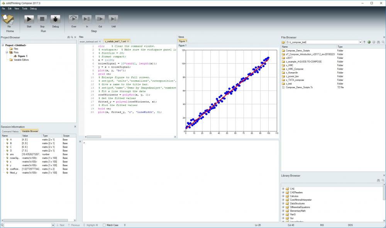This screenshot has height=228, width=386.
Task: Switch to the Command History tab
Action: point(10,131)
